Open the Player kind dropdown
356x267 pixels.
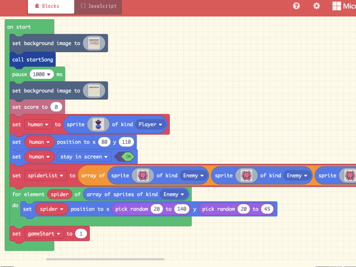click(x=150, y=124)
